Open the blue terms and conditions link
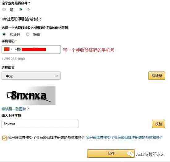Screen dimensions: 170x162 click(x=125, y=138)
